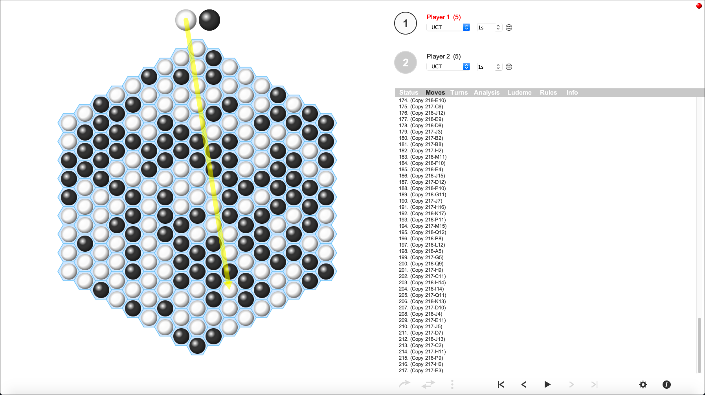
Task: Open the info icon
Action: point(666,384)
